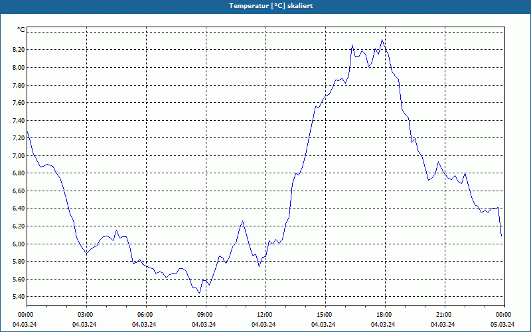
Task: Click the 6,20 y-axis value
Action: pos(18,226)
